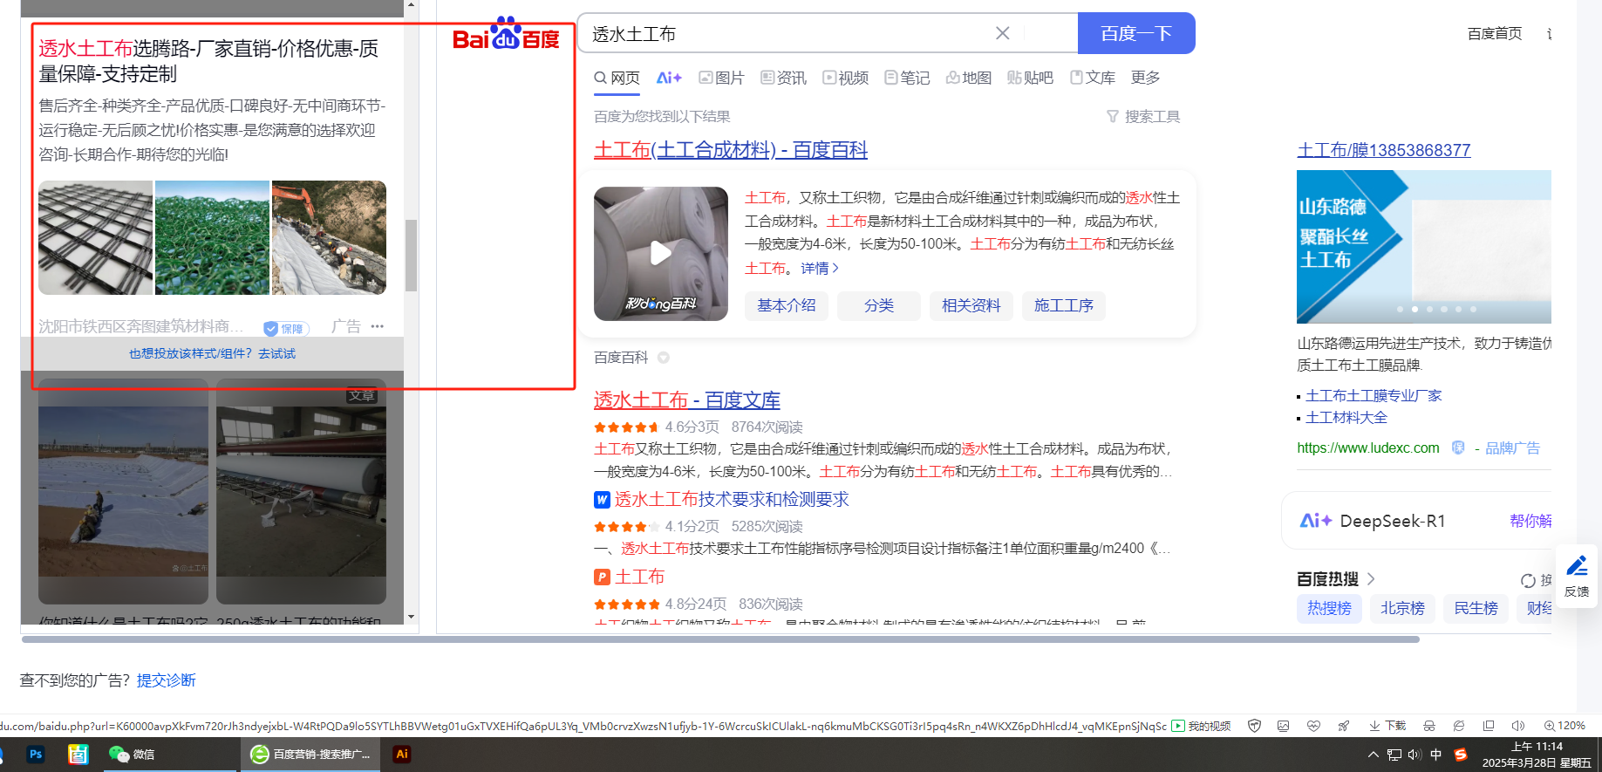Show hidden system tray icons
The height and width of the screenshot is (772, 1602).
1373,755
